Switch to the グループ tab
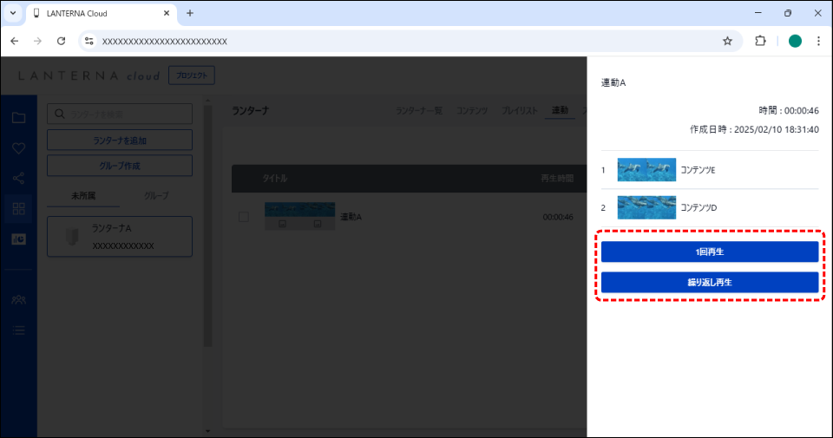Viewport: 833px width, 438px height. (x=156, y=196)
